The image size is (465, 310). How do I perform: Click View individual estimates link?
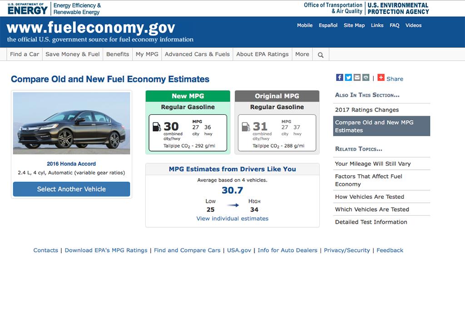(232, 218)
